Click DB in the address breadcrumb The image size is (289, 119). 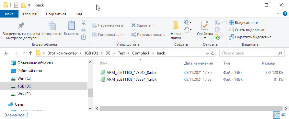coord(108,53)
